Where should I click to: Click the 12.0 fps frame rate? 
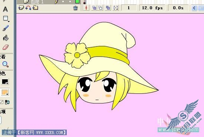point(152,8)
